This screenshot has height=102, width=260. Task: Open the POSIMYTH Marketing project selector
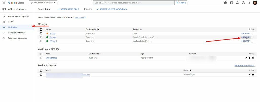pos(43,3)
